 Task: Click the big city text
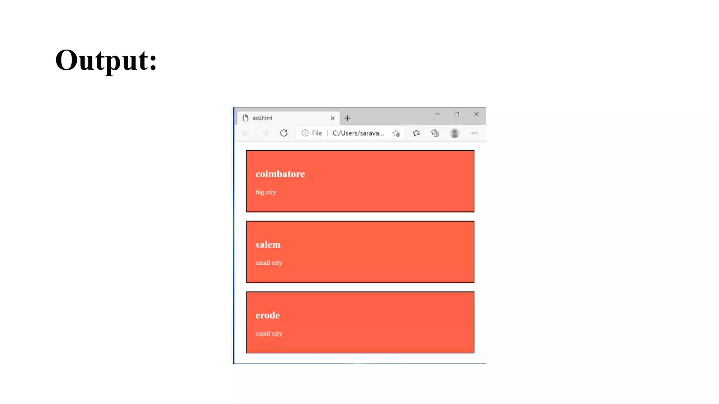coord(266,192)
